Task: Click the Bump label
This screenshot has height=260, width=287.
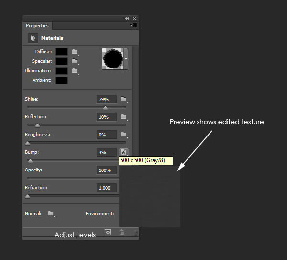Action: [32, 152]
